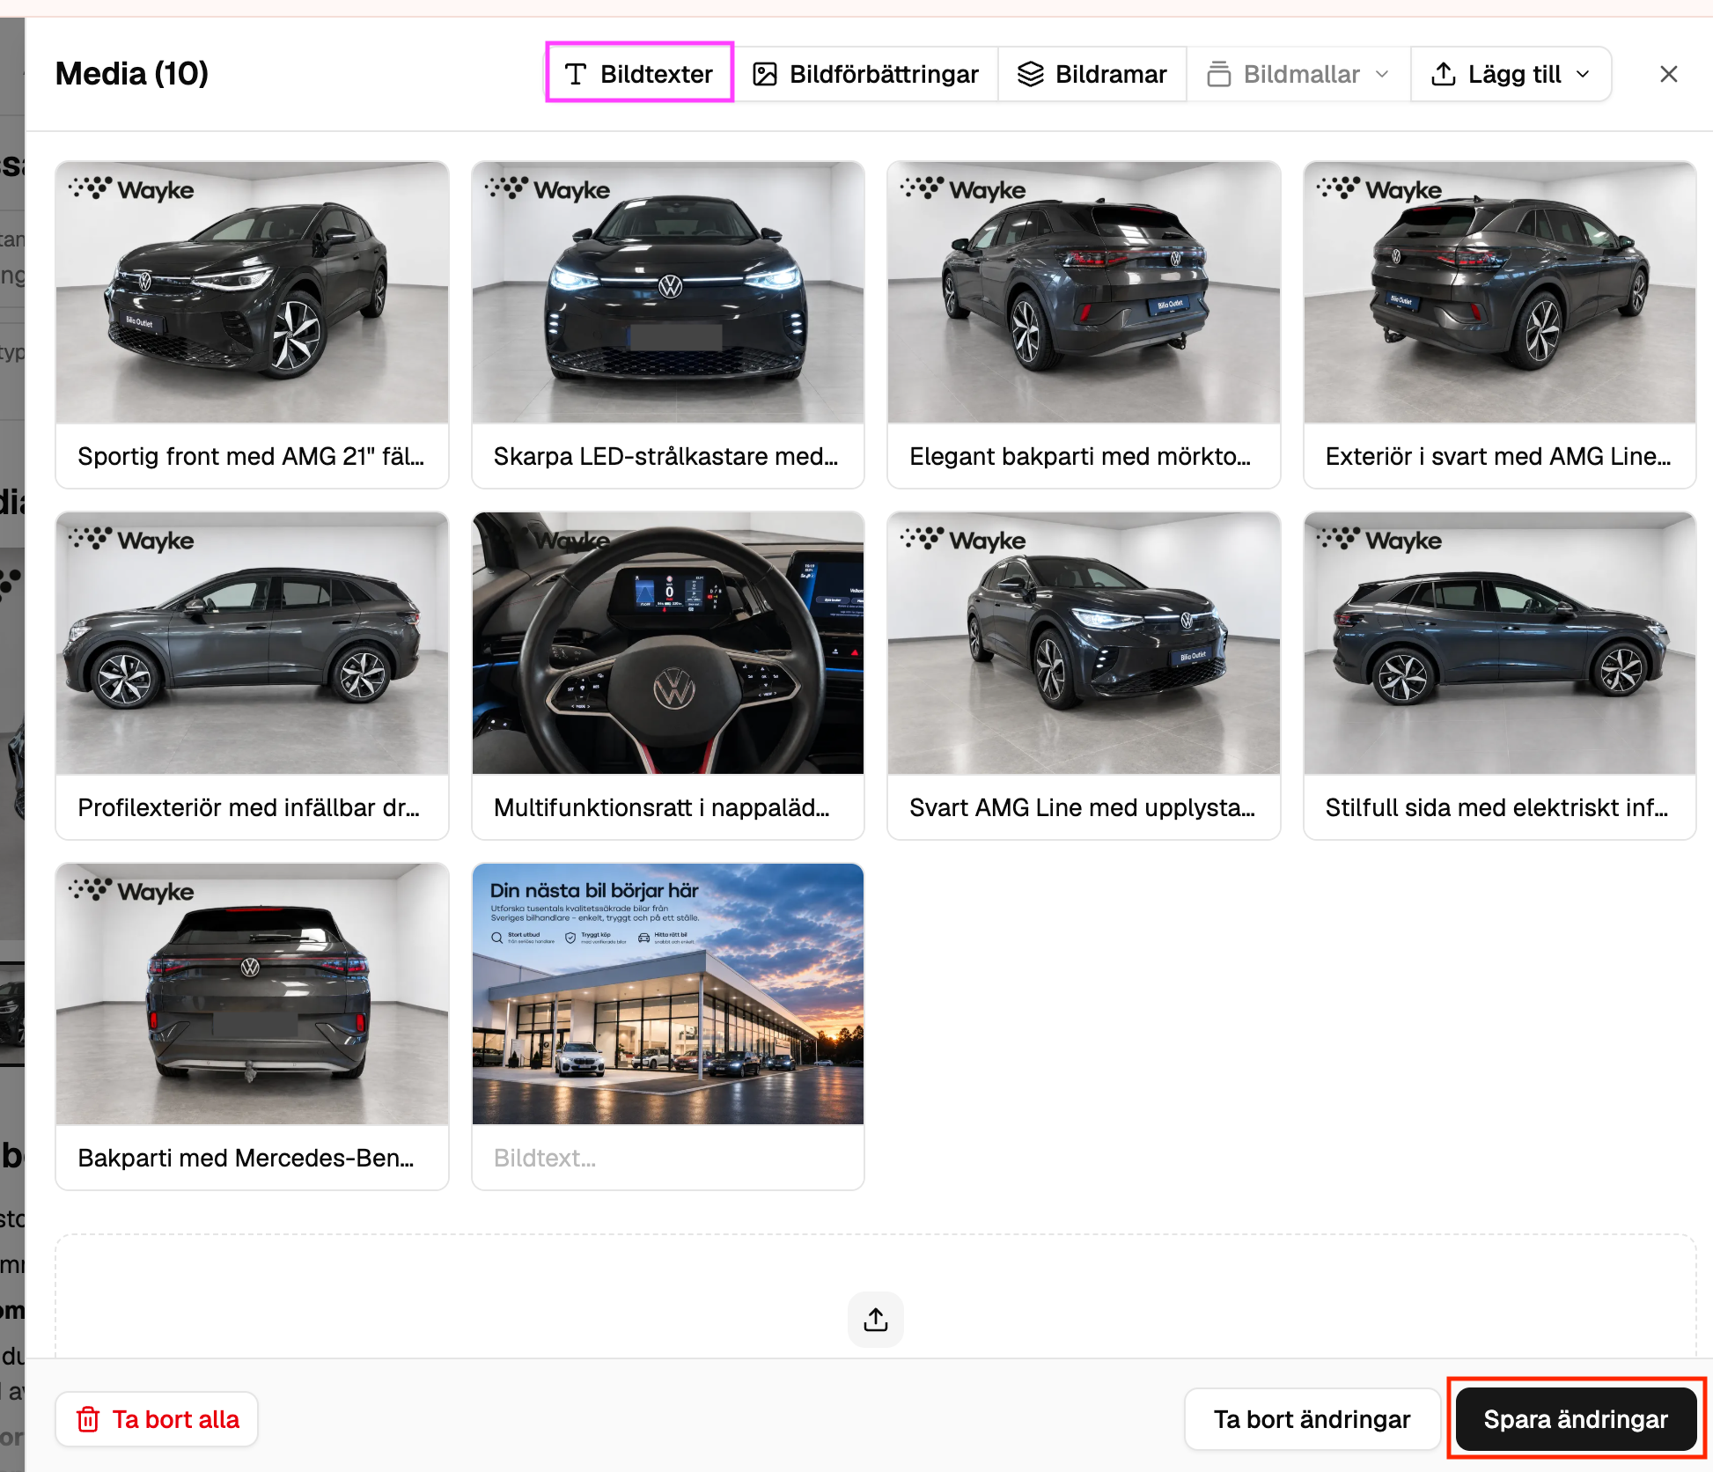Screen dimensions: 1713x1472
Task: Open the Lägg till dropdown chevron
Action: [x=1583, y=74]
